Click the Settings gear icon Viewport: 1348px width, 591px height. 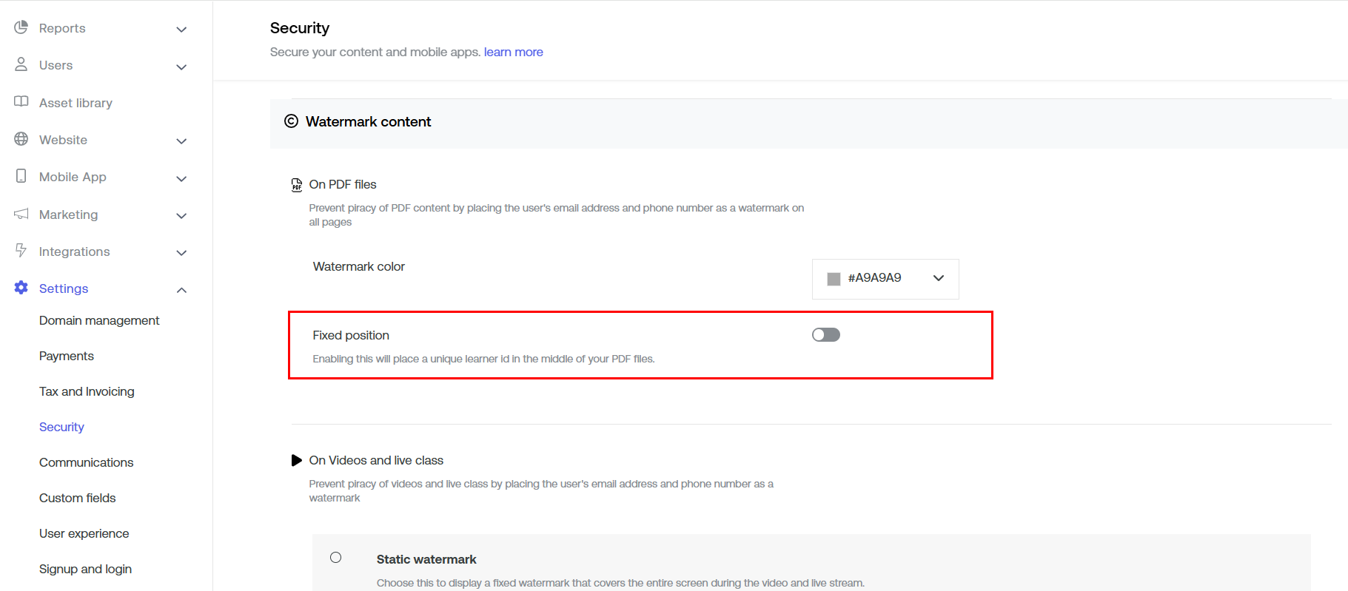21,288
